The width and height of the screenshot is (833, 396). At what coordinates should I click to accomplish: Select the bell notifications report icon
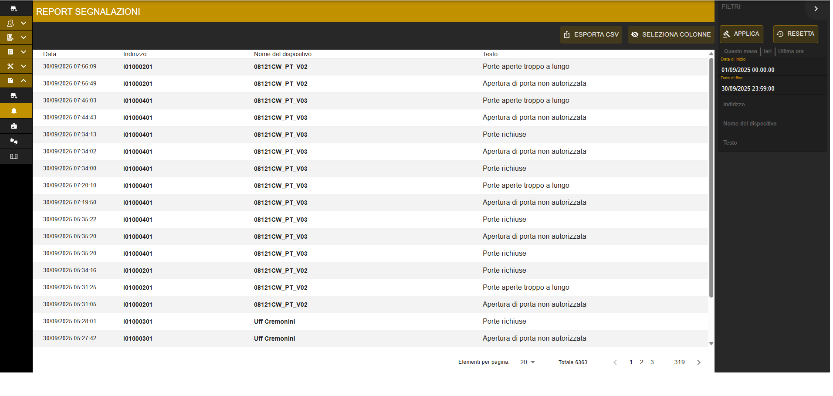[14, 111]
